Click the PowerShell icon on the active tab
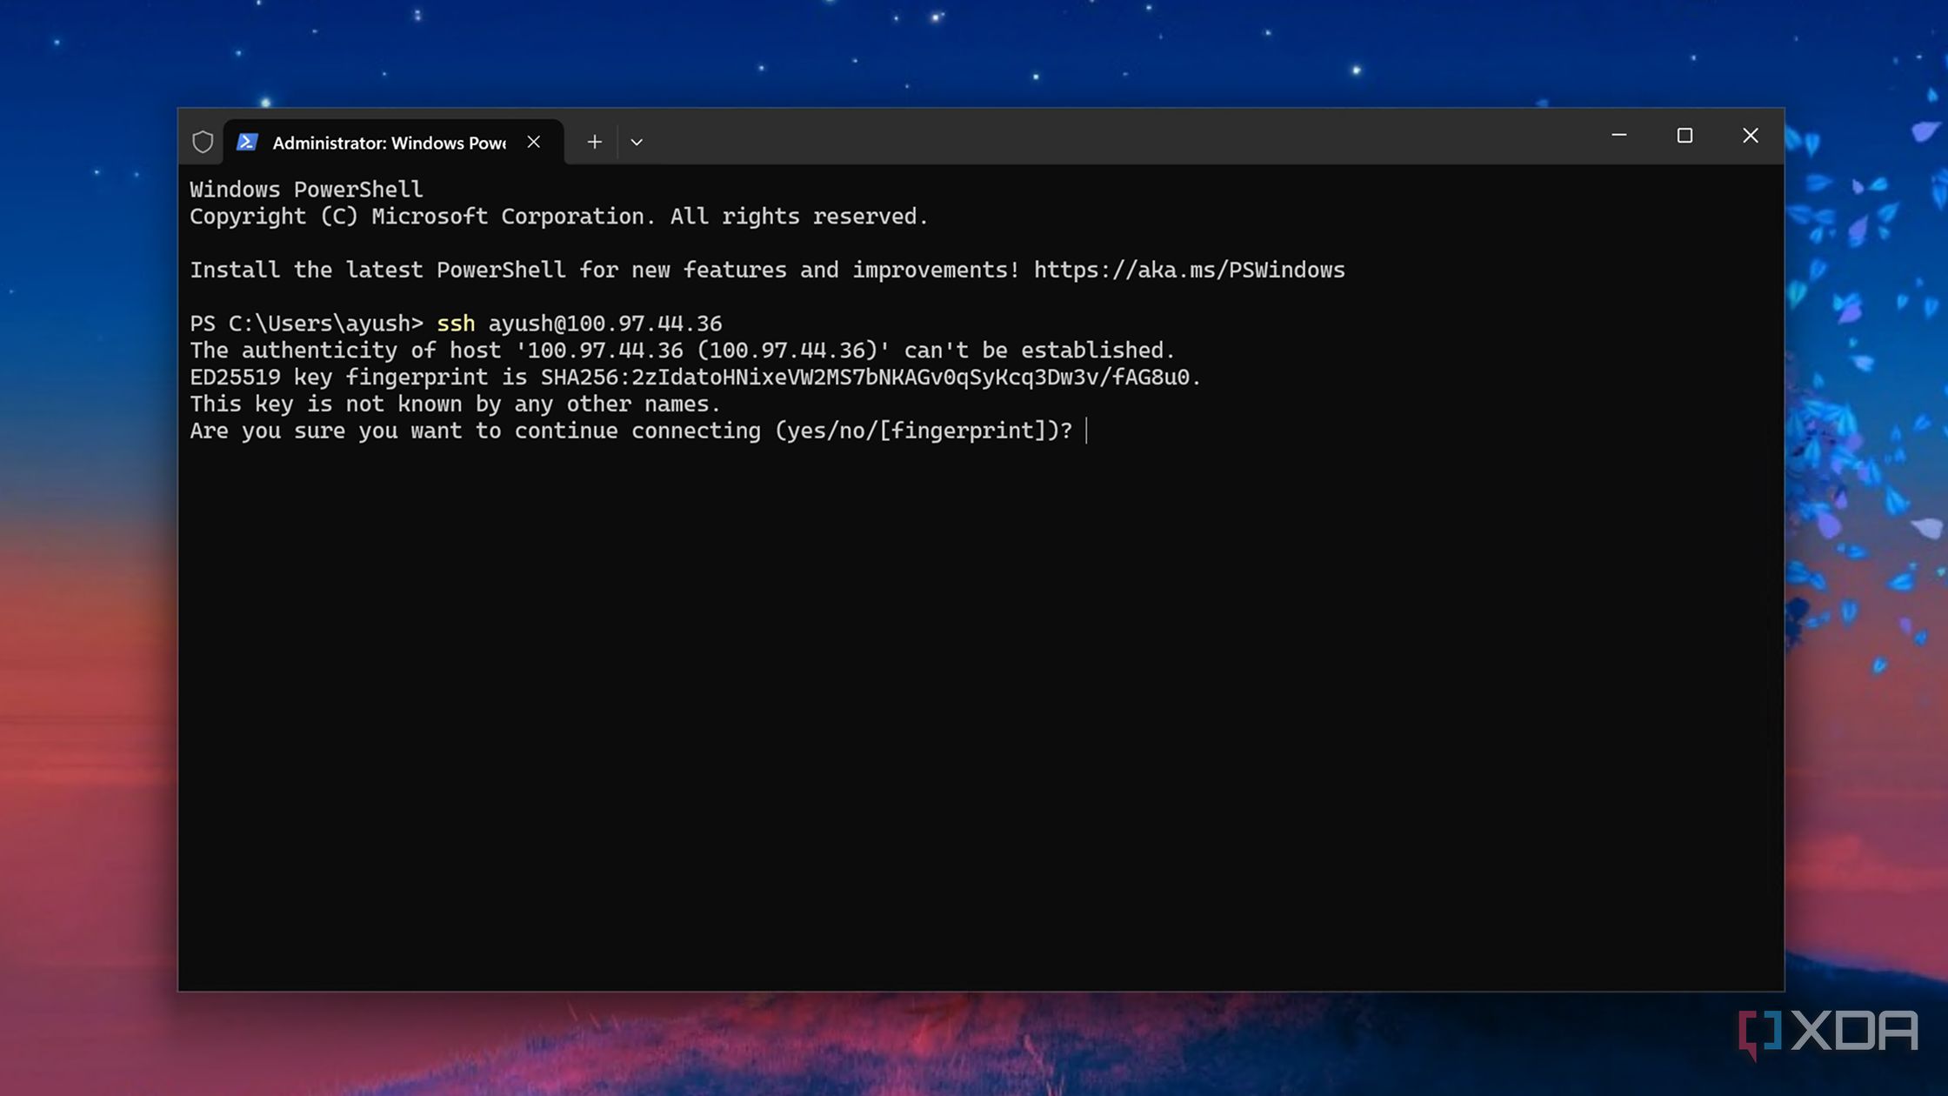1948x1096 pixels. click(248, 141)
